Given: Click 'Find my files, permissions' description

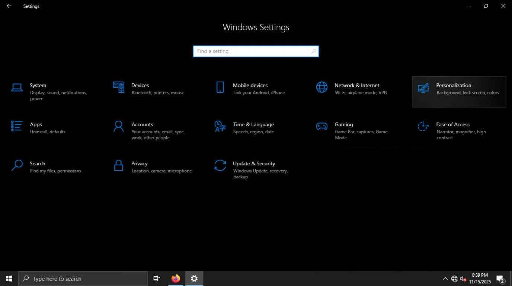Looking at the screenshot, I should coord(55,171).
